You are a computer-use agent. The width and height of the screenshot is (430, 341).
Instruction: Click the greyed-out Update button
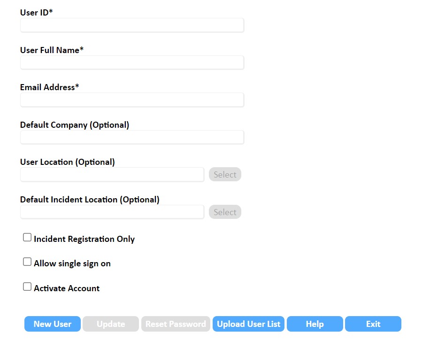click(111, 324)
